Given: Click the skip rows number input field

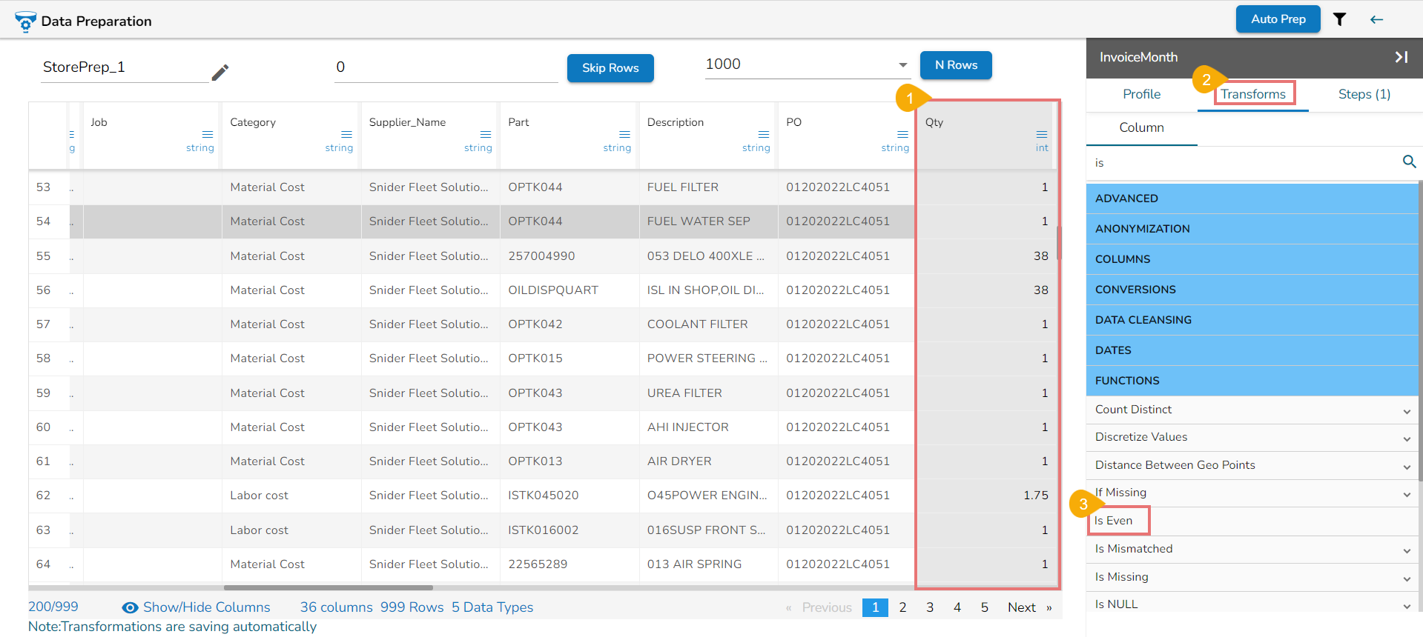Looking at the screenshot, I should [x=445, y=67].
